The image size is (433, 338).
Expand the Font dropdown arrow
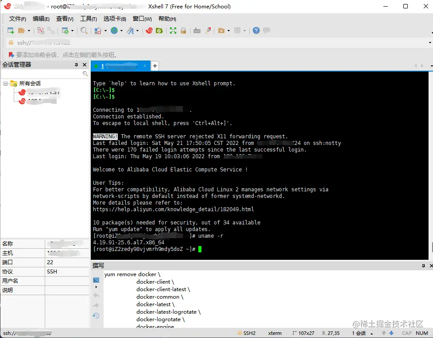[137, 30]
